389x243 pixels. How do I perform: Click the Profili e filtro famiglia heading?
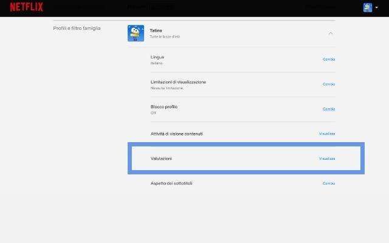tap(77, 29)
